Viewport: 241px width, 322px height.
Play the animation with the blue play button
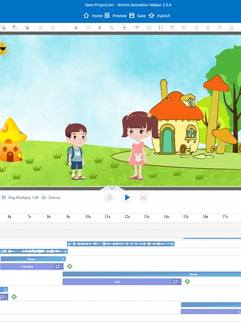[126, 198]
